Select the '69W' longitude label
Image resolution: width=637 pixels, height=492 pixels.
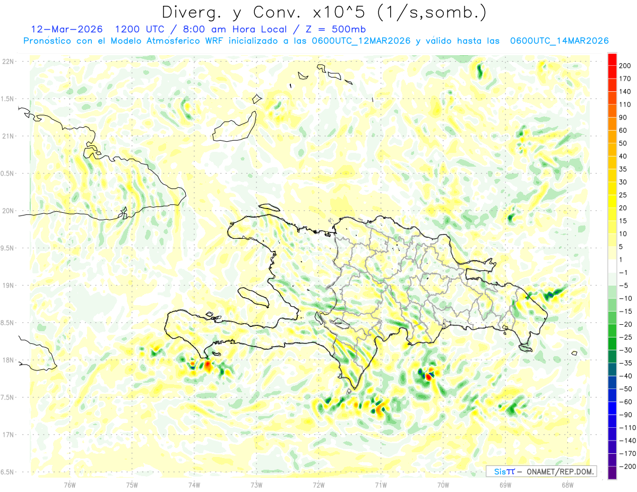[505, 484]
